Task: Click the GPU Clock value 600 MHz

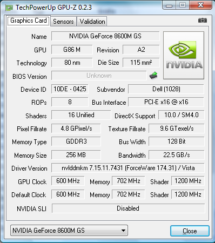Action: 68,181
